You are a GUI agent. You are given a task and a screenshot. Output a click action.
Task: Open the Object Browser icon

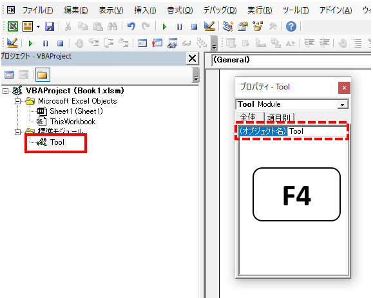tap(258, 26)
